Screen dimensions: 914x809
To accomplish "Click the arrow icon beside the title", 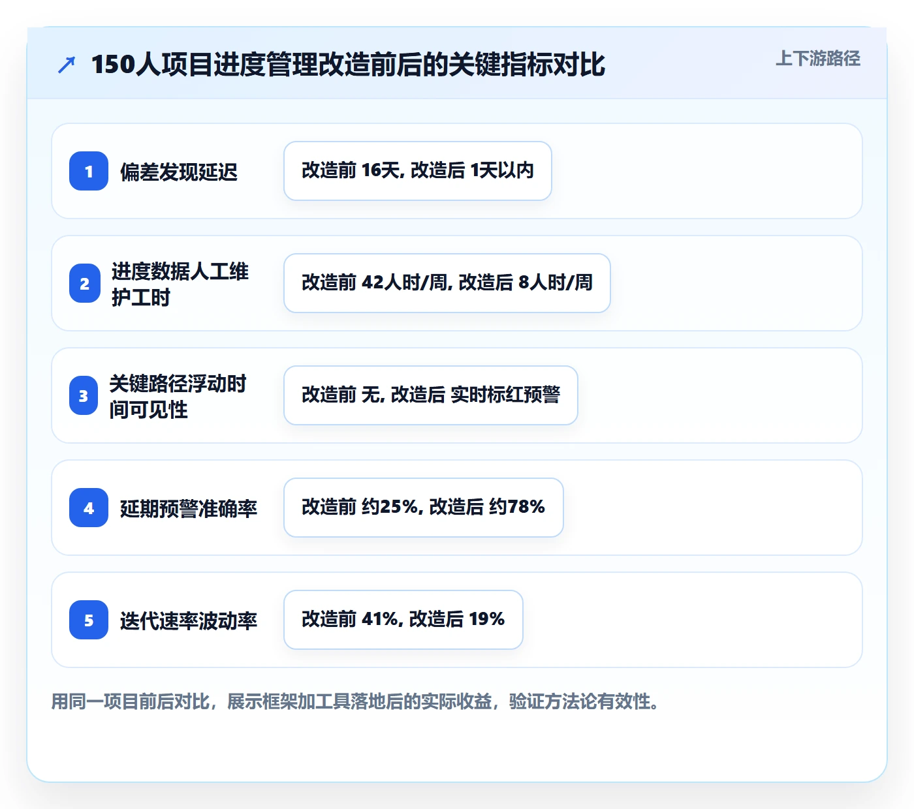I will point(67,65).
